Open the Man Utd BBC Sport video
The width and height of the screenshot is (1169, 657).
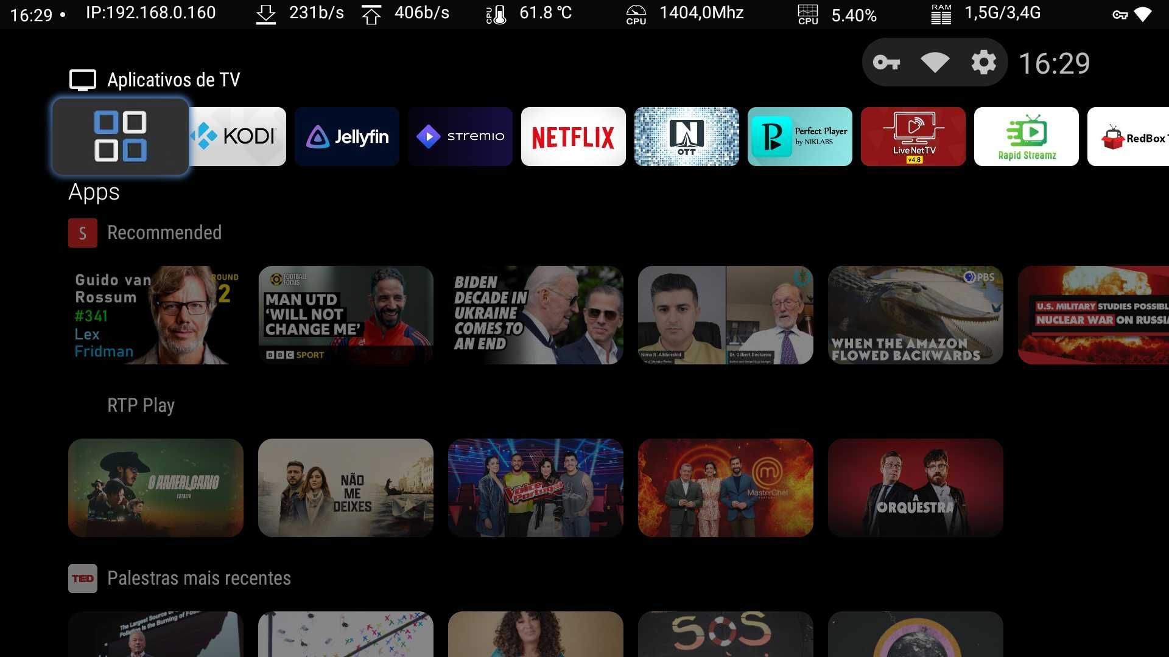point(346,315)
